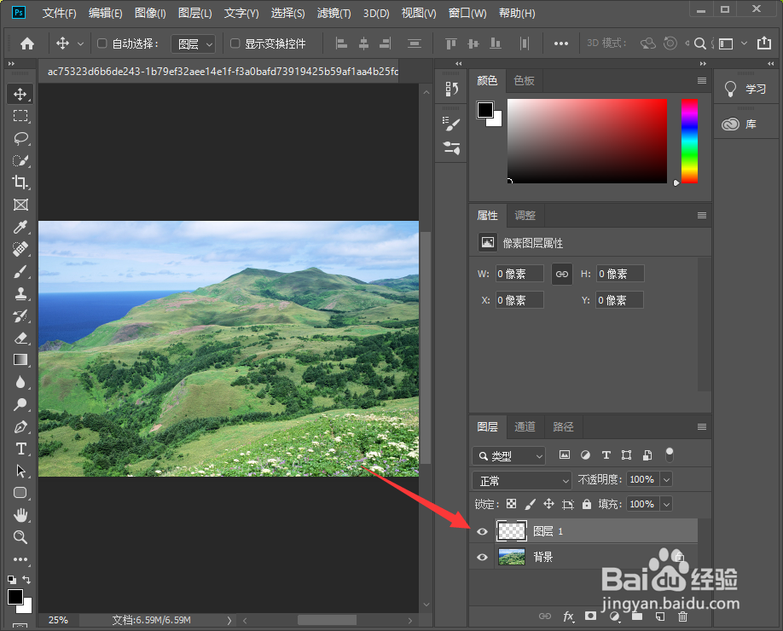The image size is (783, 631).
Task: Open the 图像(I) menu
Action: pyautogui.click(x=150, y=13)
